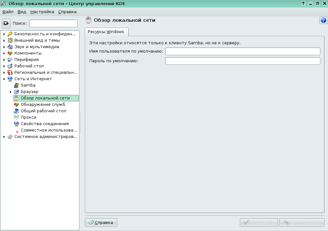The image size is (328, 231).
Task: Click the icon button left of the search field
Action: [7, 23]
